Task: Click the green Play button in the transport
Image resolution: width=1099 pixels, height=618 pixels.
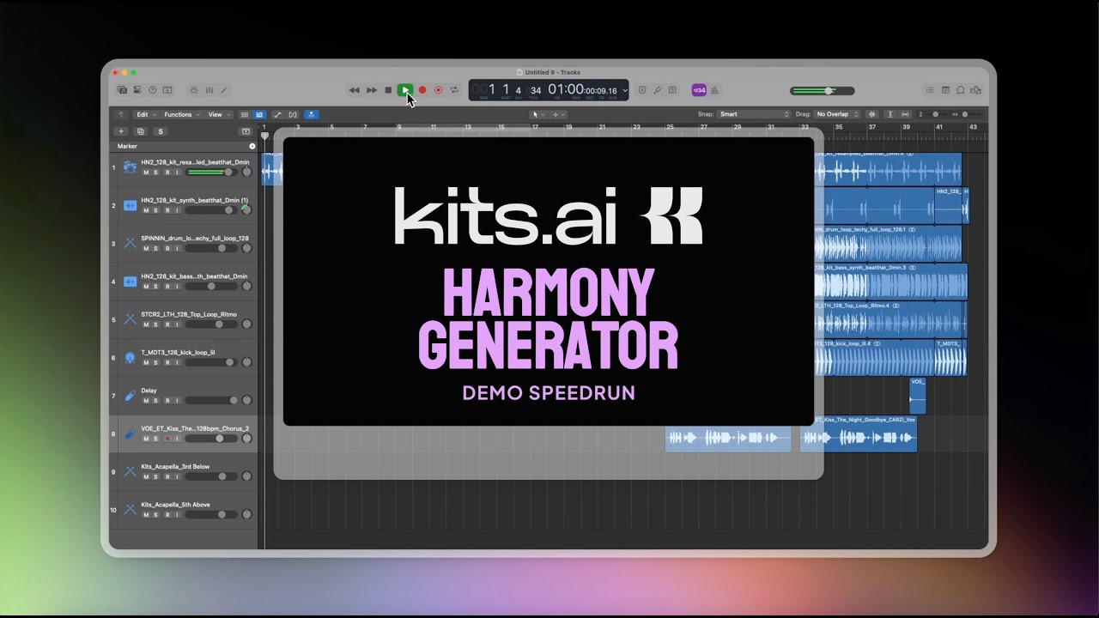Action: (x=405, y=90)
